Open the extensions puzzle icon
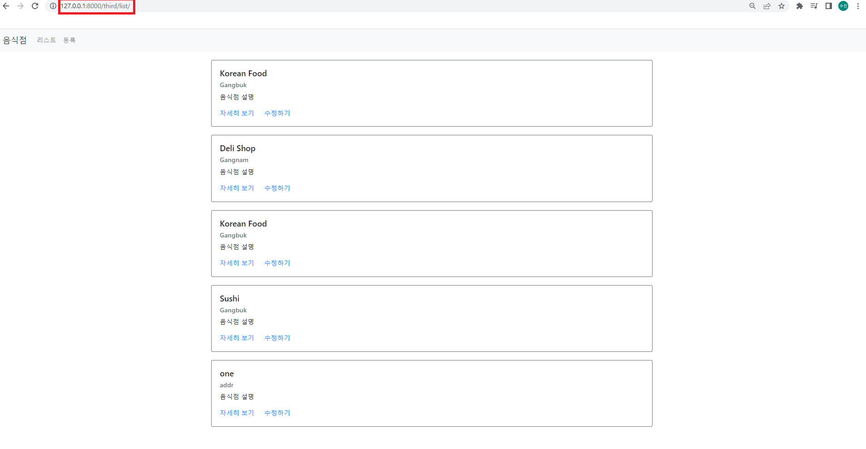 tap(800, 6)
